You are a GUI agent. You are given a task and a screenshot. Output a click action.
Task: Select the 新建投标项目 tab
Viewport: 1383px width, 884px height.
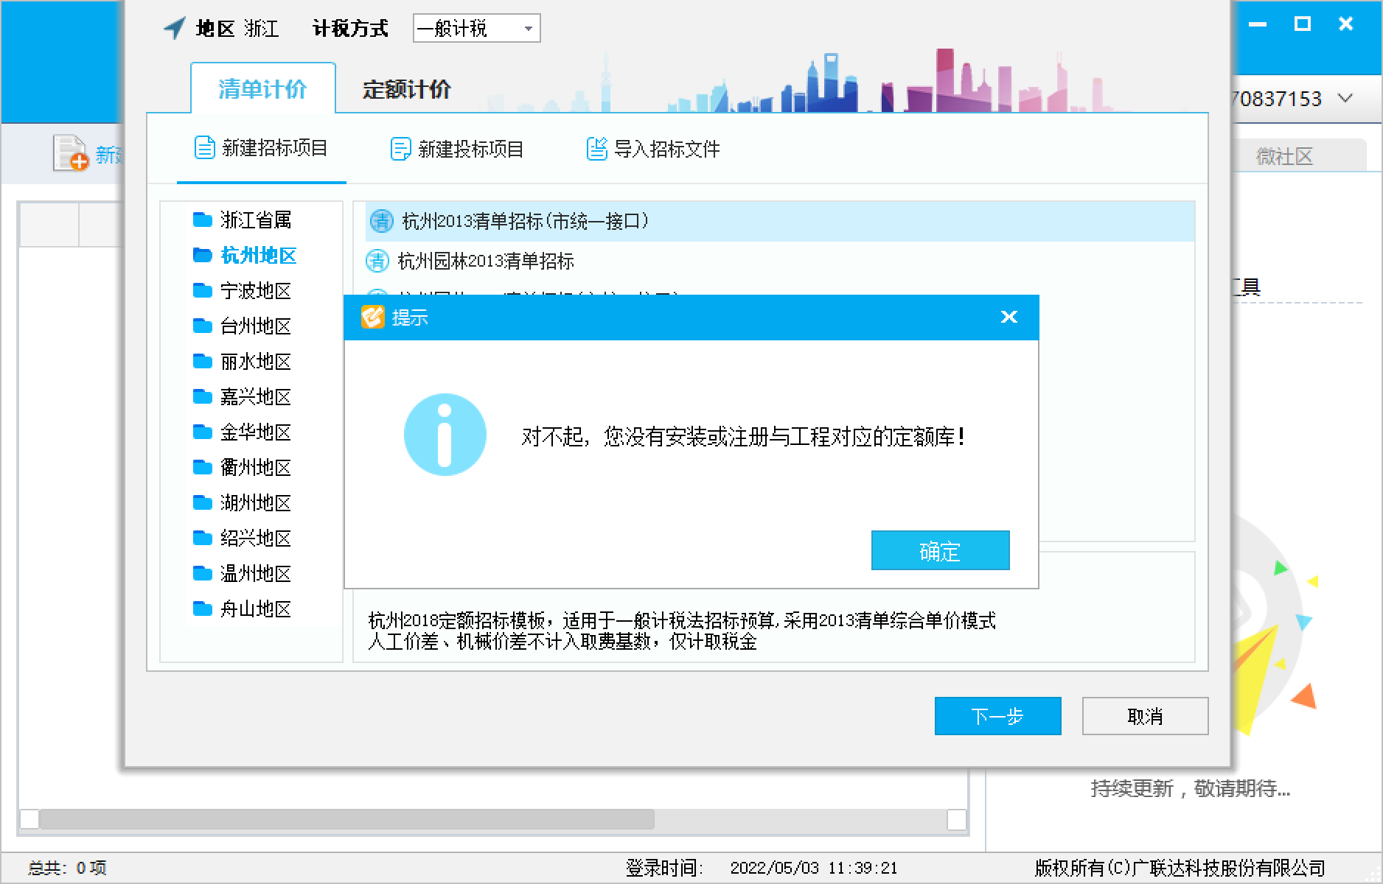click(456, 149)
